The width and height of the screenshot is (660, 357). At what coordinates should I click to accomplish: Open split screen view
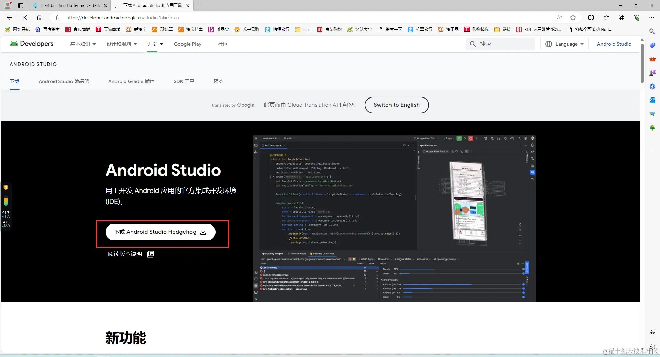(x=591, y=18)
